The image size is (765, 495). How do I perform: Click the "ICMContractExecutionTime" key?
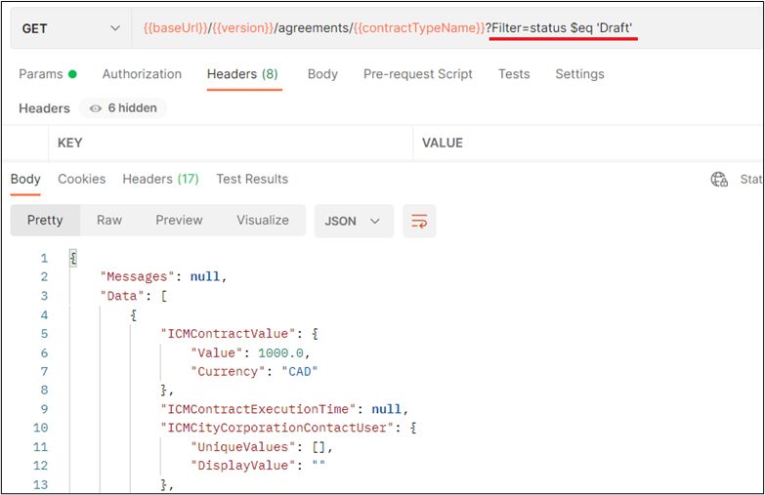(x=258, y=409)
